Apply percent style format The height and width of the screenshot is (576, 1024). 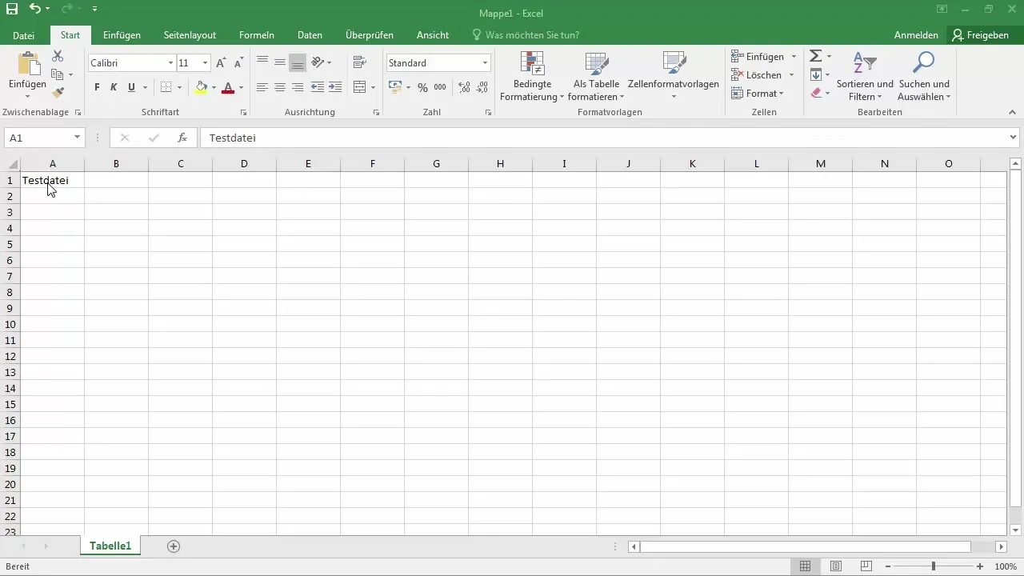(422, 87)
